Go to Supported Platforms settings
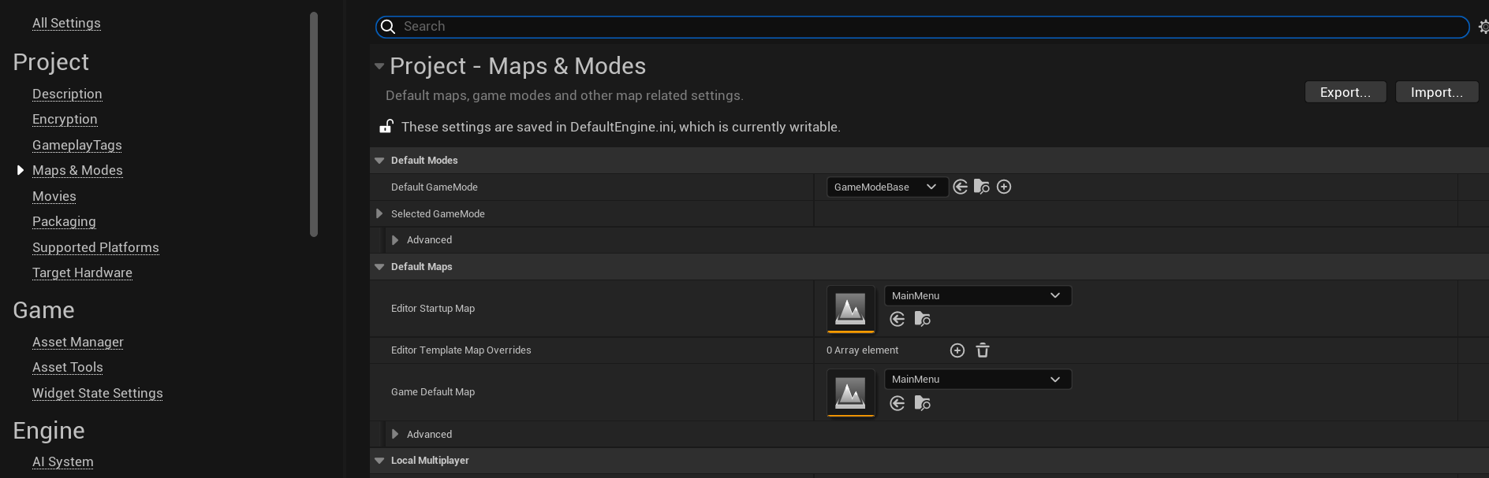 (x=95, y=247)
